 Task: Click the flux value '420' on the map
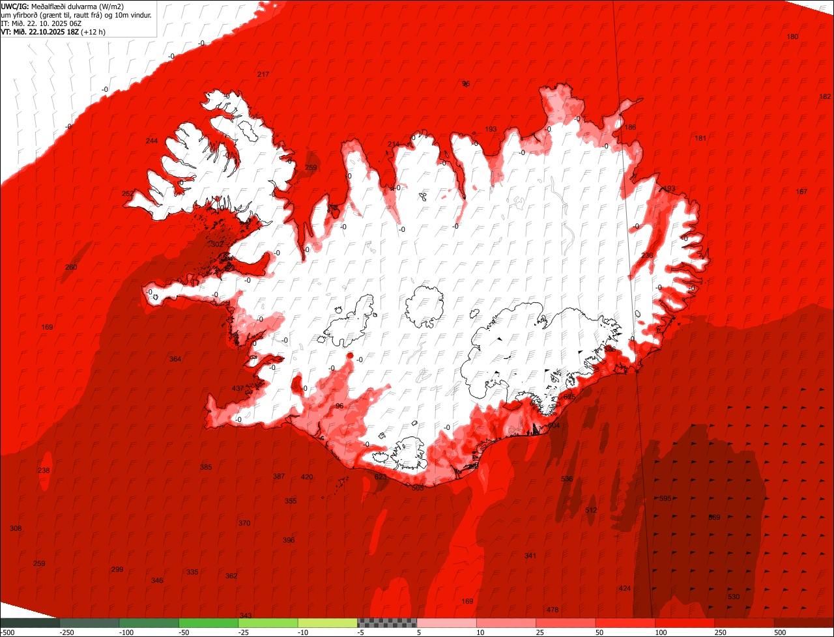[307, 477]
